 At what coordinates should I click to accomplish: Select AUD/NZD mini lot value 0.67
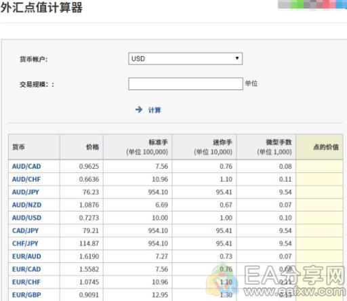point(226,205)
